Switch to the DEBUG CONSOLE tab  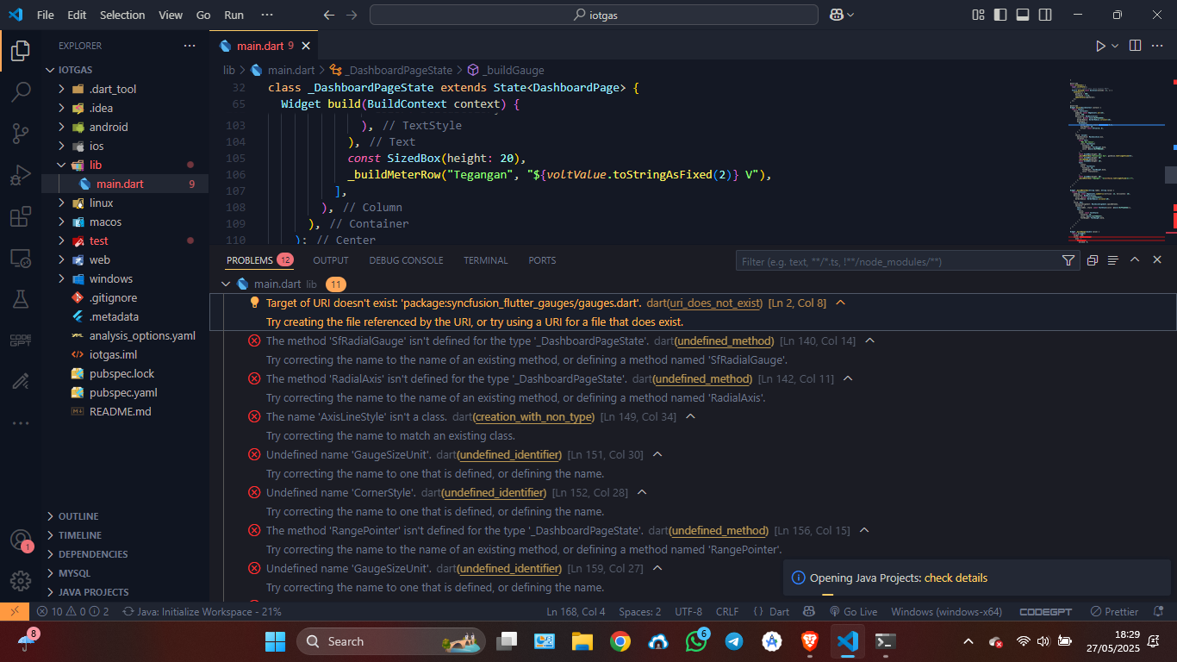pos(406,260)
